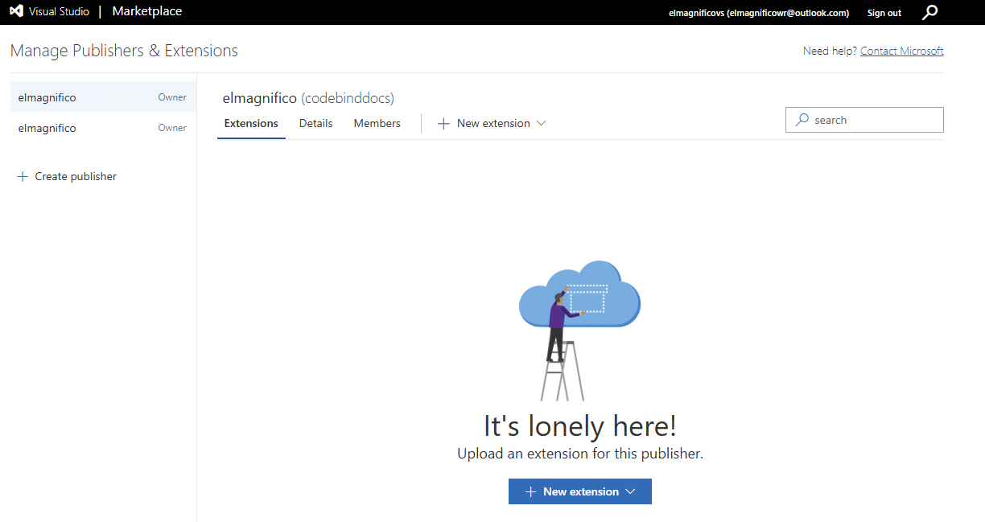This screenshot has width=985, height=522.
Task: Select the second elmagnifico publisher
Action: coord(103,128)
